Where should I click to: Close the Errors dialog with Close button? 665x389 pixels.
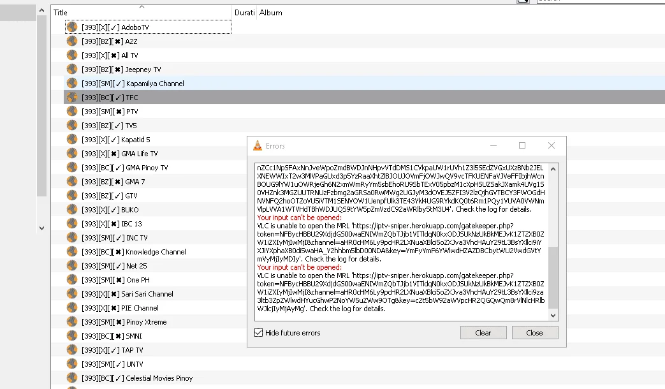[x=534, y=333]
